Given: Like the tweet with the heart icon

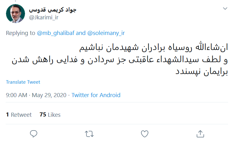Looking at the screenshot, I should point(144,134).
